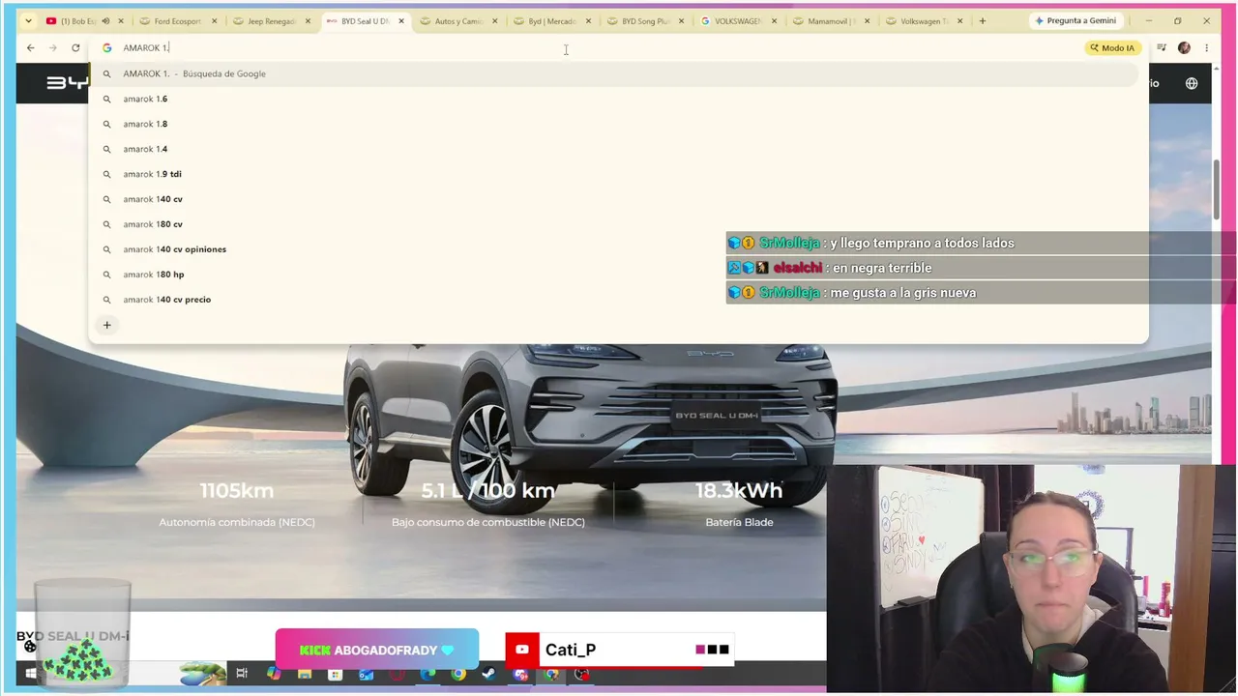
Task: Click the '18.3kWh' battery figure
Action: tap(739, 491)
